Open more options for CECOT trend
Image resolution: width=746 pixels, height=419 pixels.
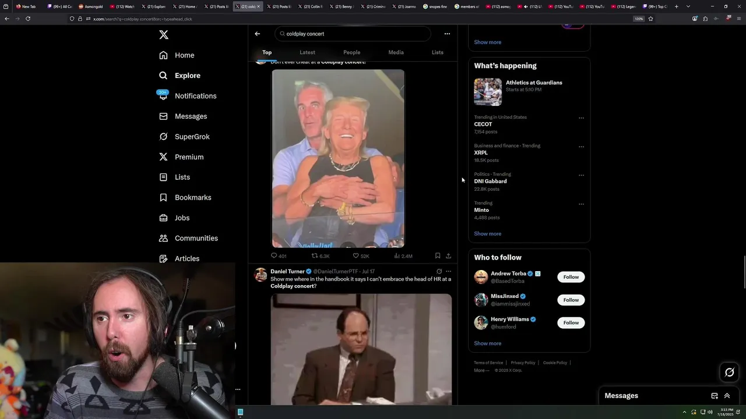[x=581, y=118]
